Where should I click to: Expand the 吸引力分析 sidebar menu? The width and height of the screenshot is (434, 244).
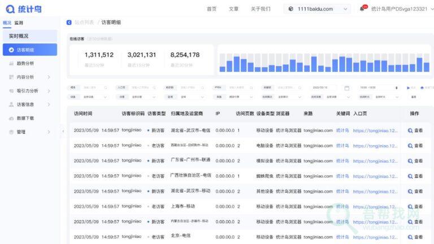pos(49,91)
